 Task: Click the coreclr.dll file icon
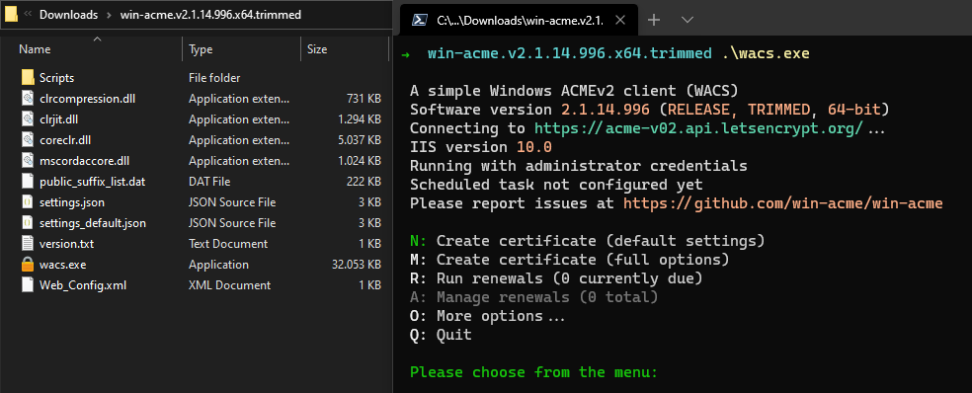(28, 140)
